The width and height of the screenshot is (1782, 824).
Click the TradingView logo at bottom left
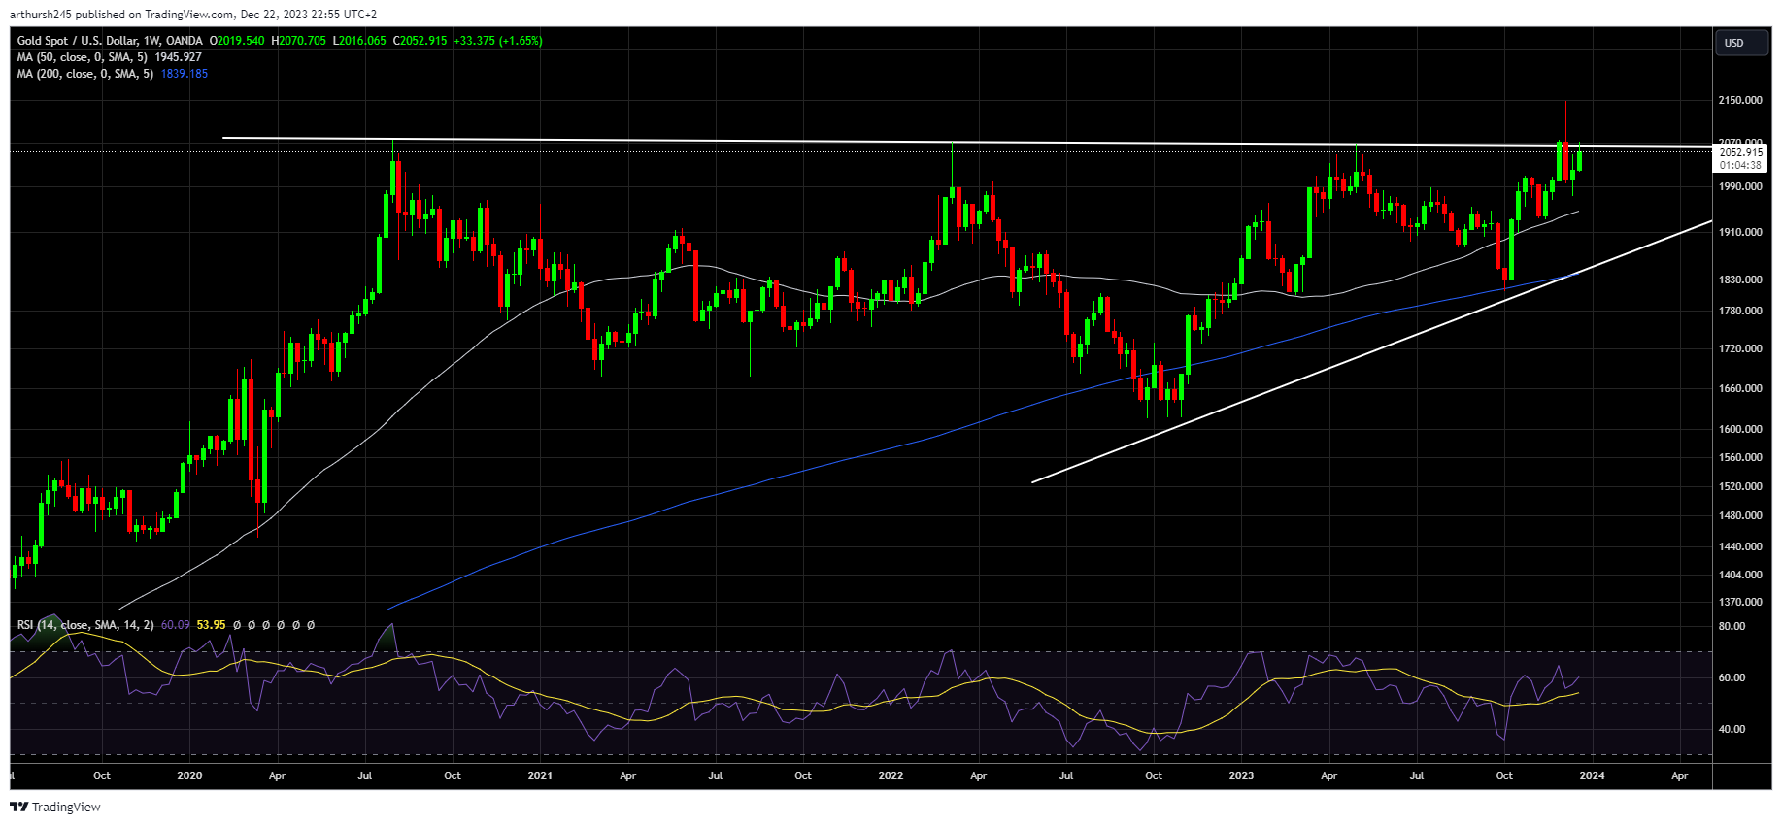[x=55, y=807]
